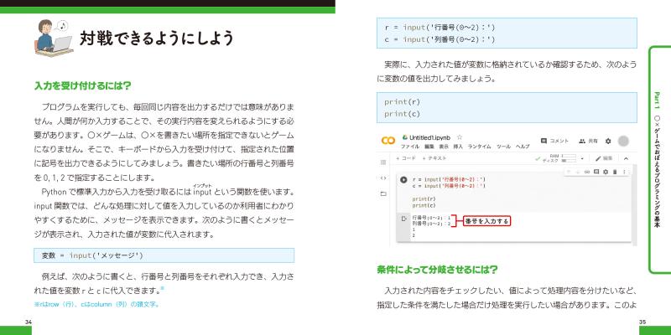Click the Colab CO logo
The image size is (671, 335).
pos(388,141)
